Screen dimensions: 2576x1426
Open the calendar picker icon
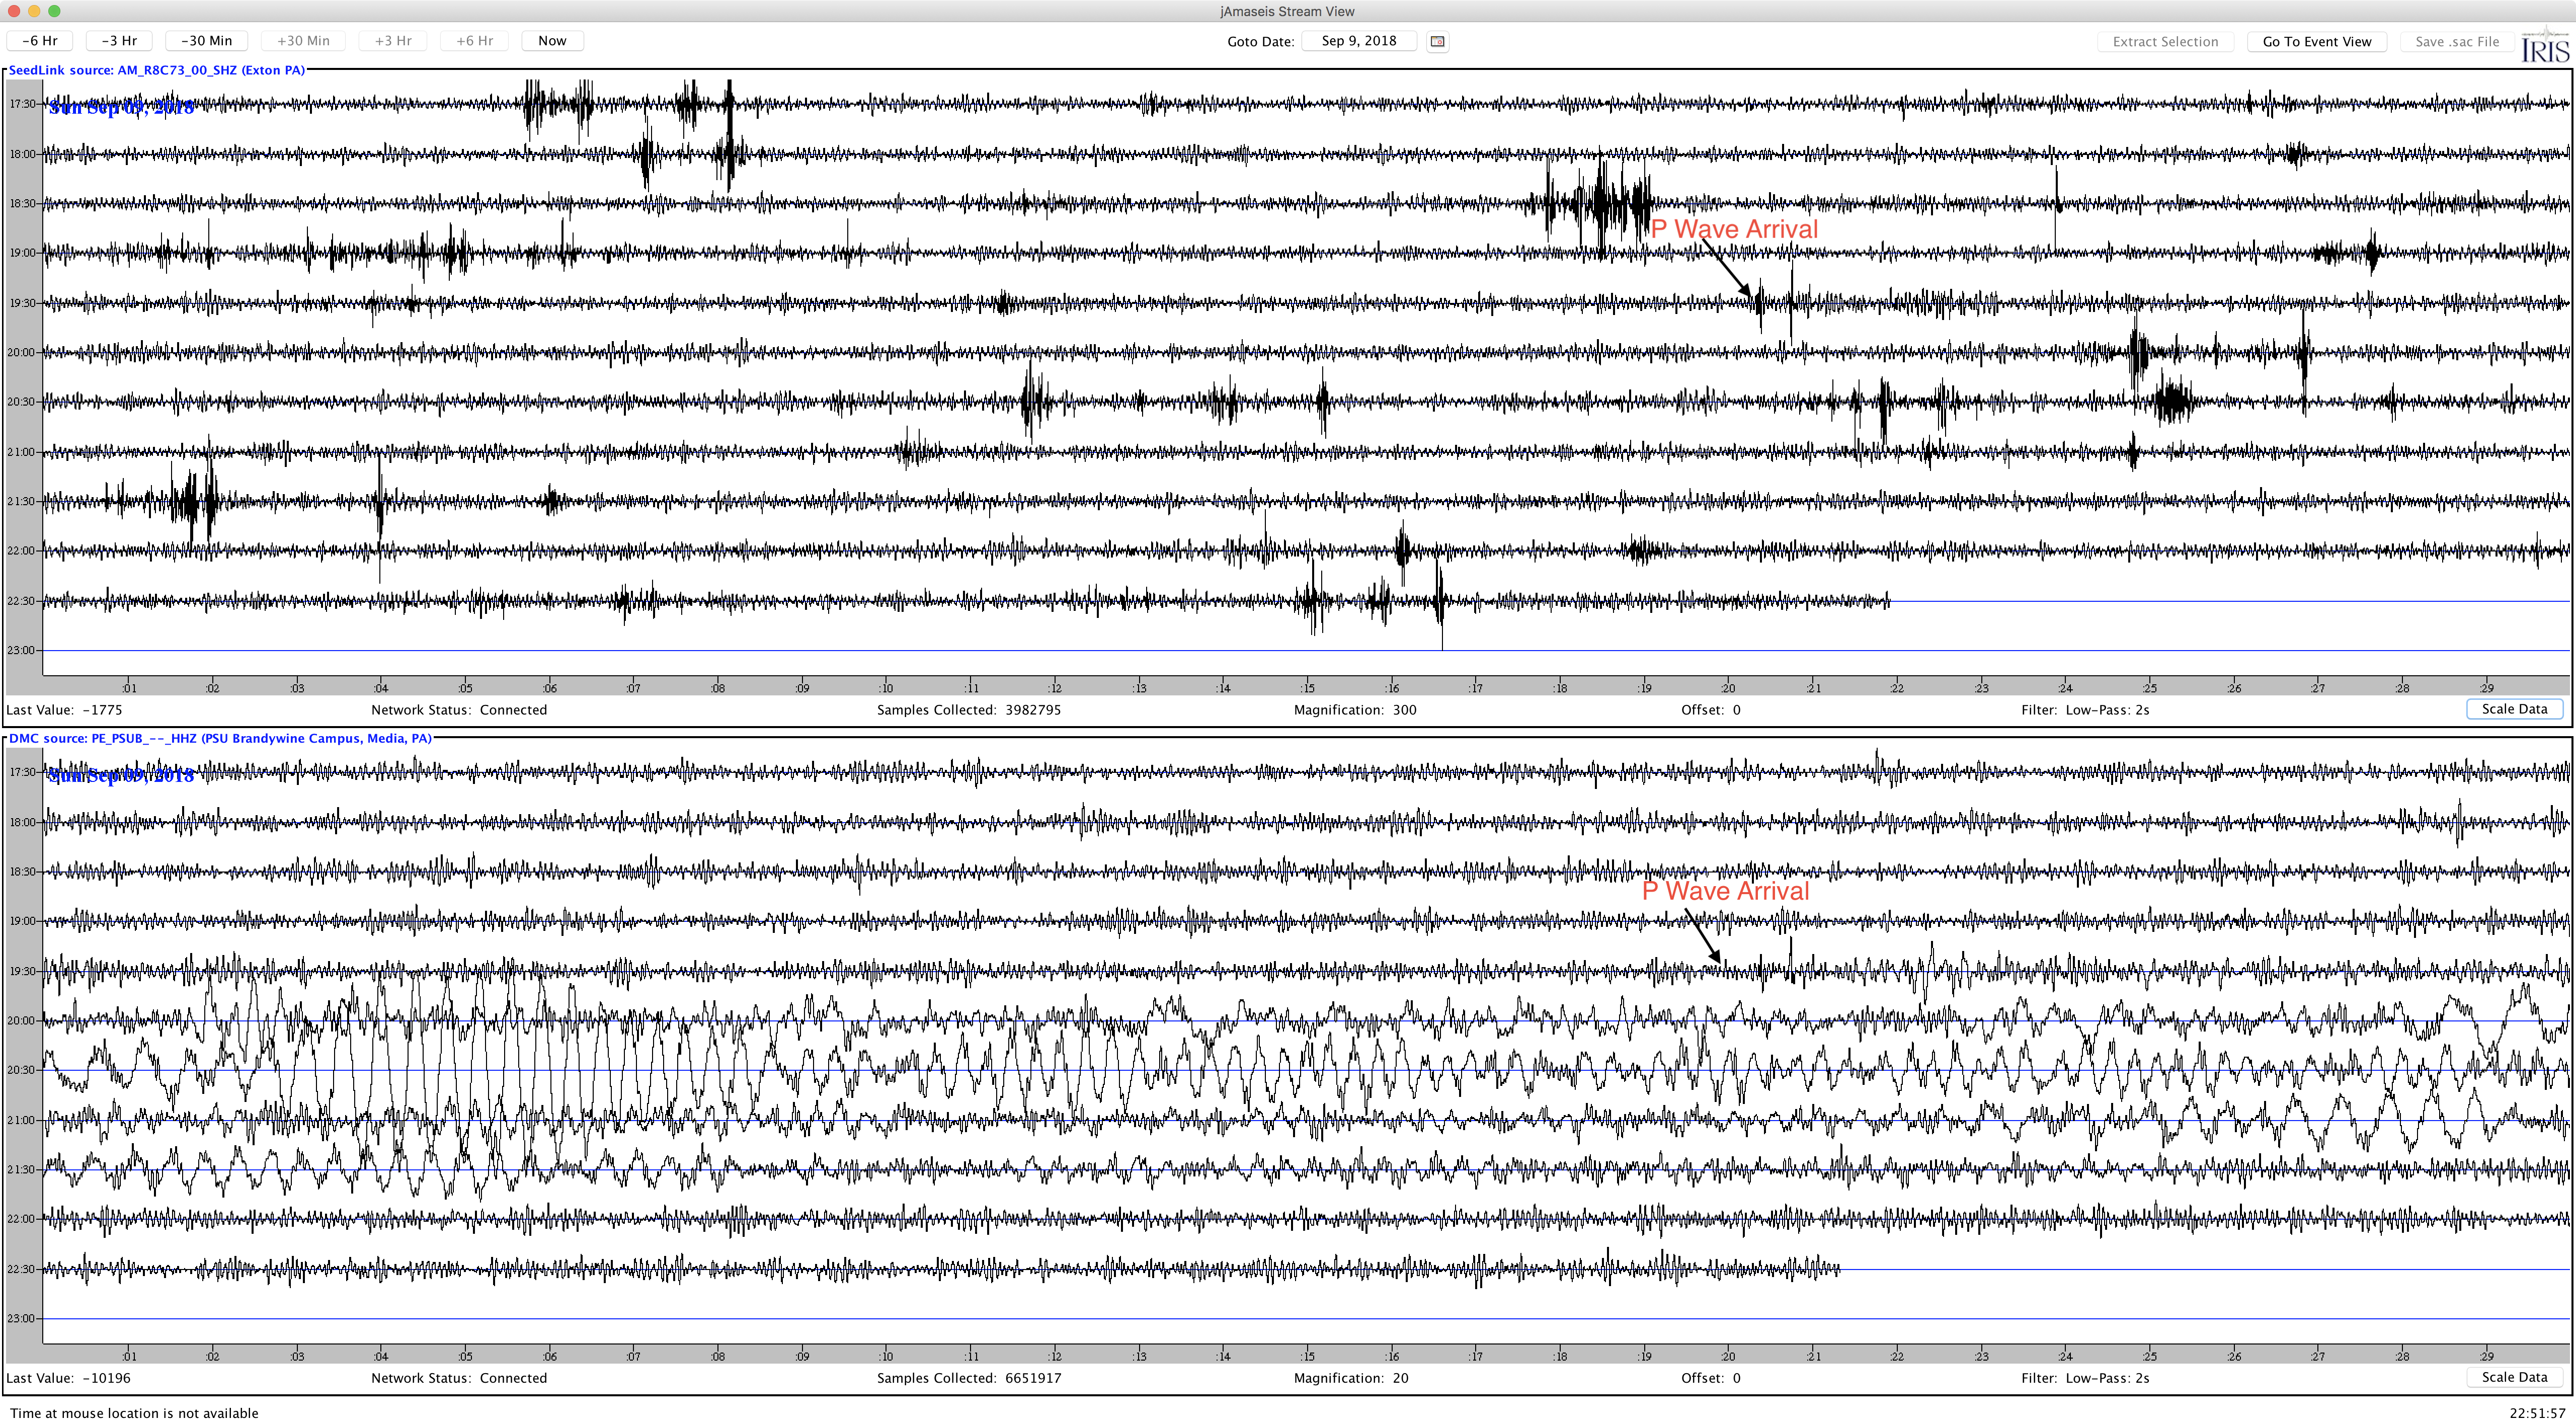pyautogui.click(x=1437, y=41)
